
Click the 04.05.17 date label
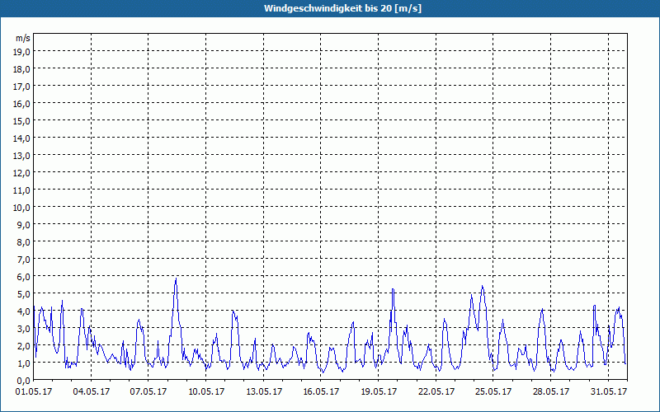91,391
